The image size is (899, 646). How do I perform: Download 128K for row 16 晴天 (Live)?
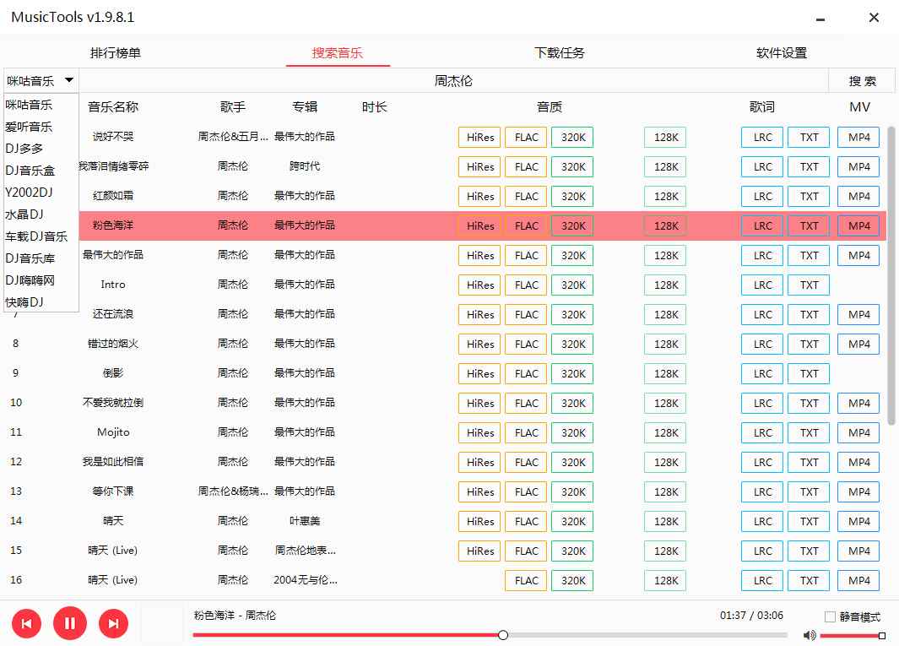(x=666, y=580)
